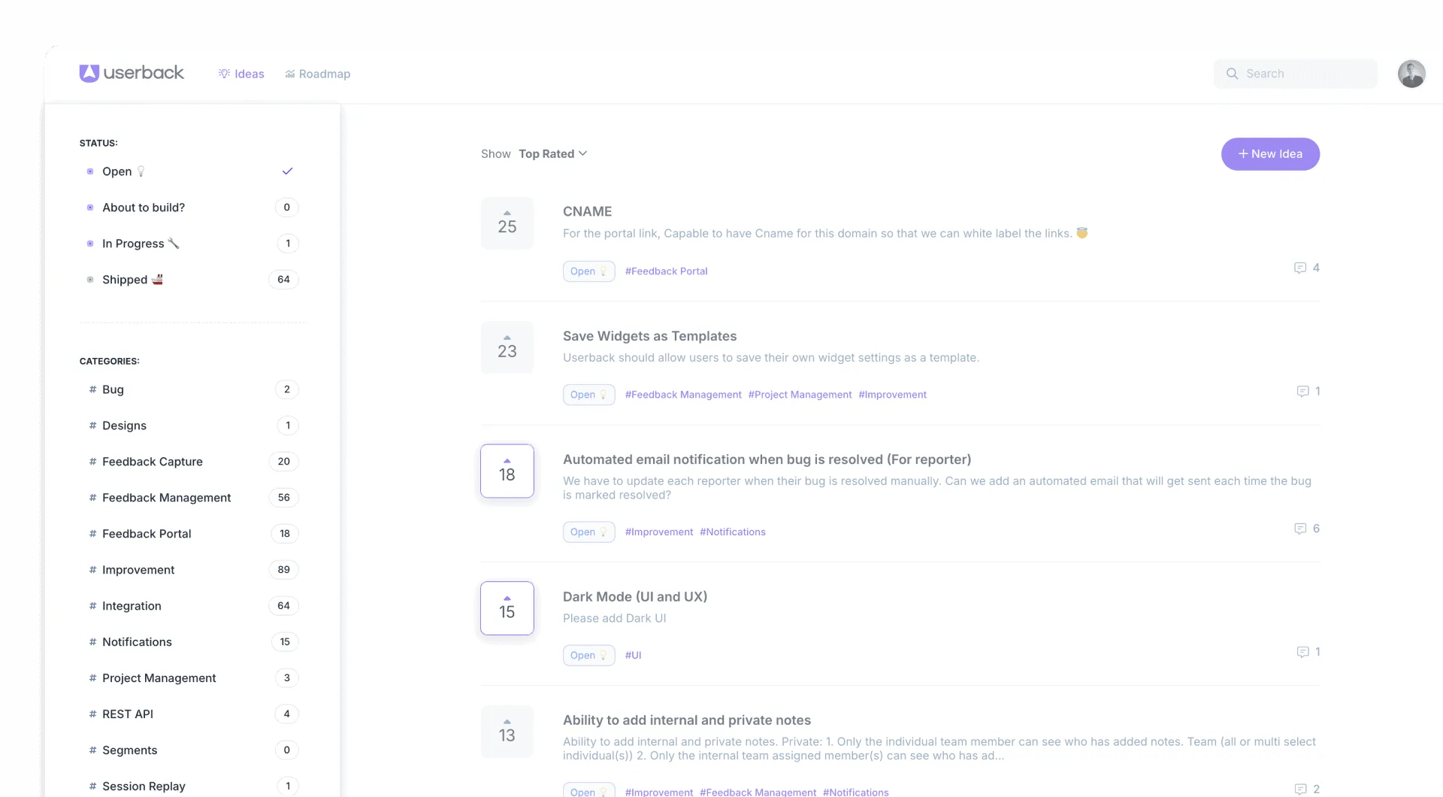Select the In Progress status filter
Screen dimensions: 1443x797
point(134,243)
